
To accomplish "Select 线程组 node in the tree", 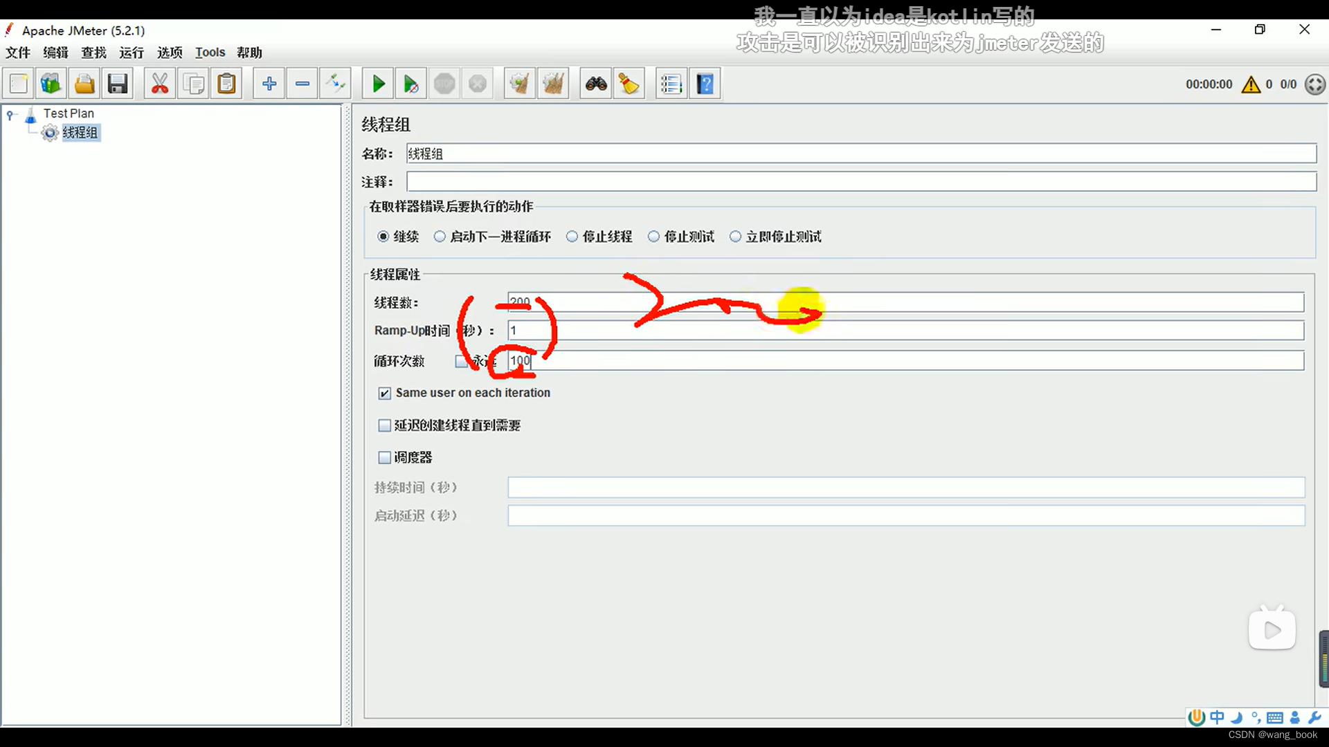I will click(x=80, y=133).
